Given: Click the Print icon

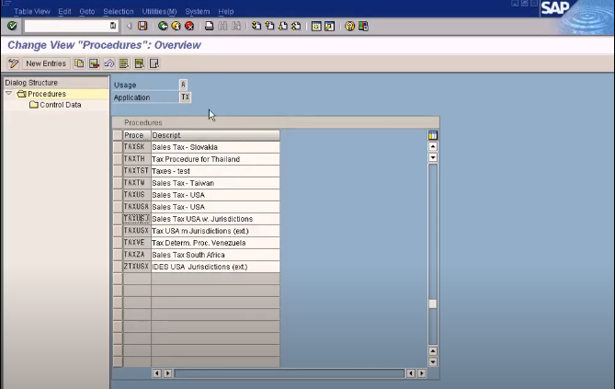Looking at the screenshot, I should tap(210, 26).
